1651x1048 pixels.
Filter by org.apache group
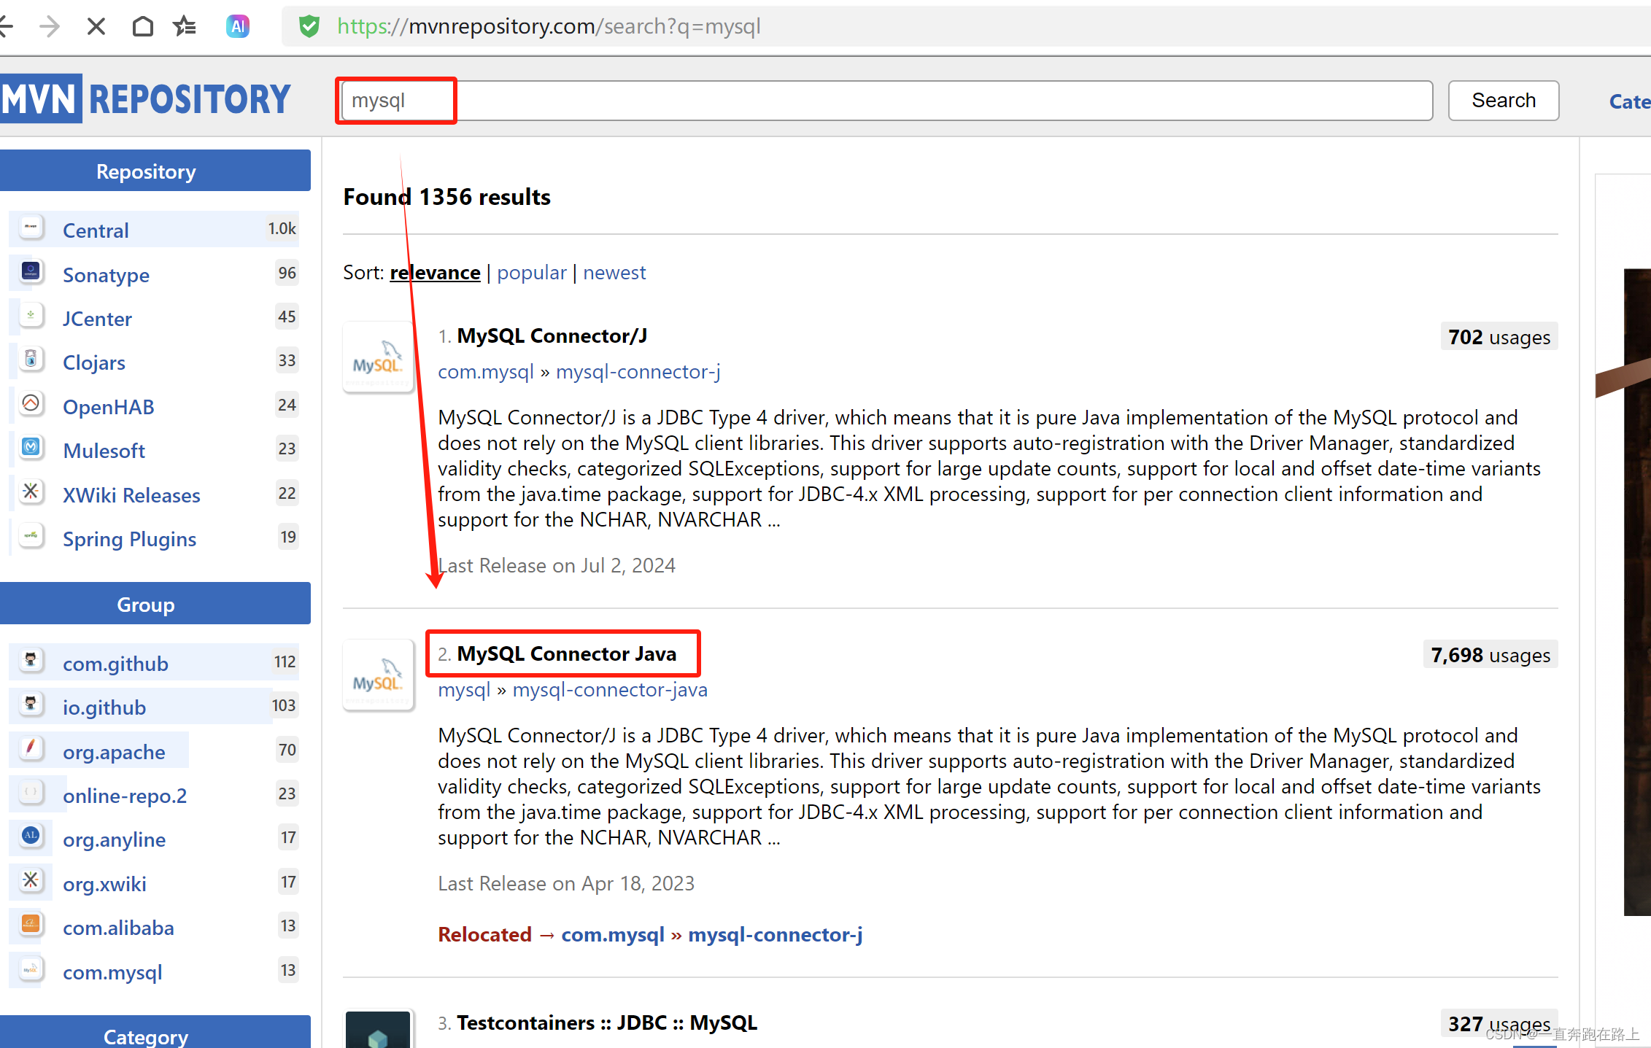[114, 752]
